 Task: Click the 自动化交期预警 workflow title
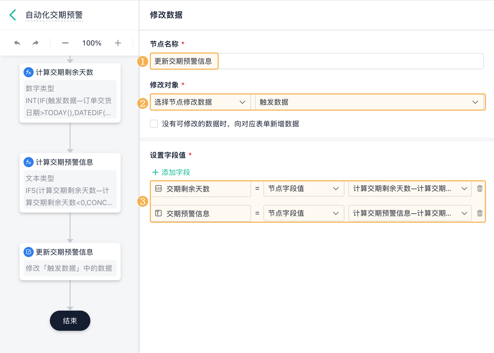(54, 15)
